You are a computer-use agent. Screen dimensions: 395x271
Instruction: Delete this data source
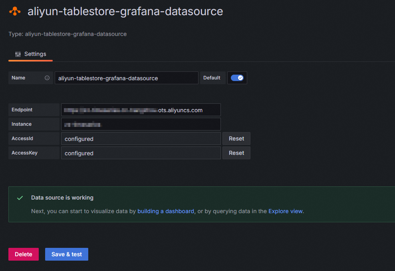(x=24, y=254)
